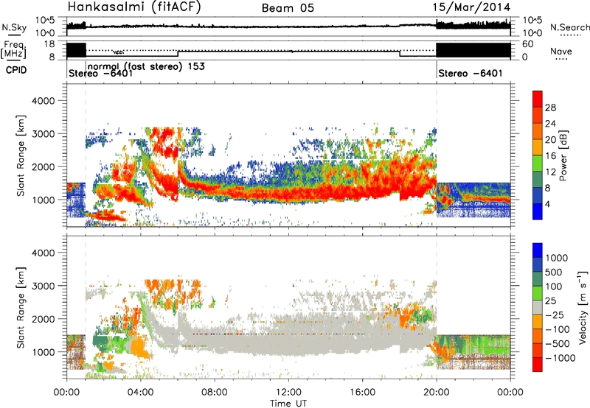Screen dimensions: 590x408
Task: Click the Velocity [m s-1] colorbar title
Action: 583,307
